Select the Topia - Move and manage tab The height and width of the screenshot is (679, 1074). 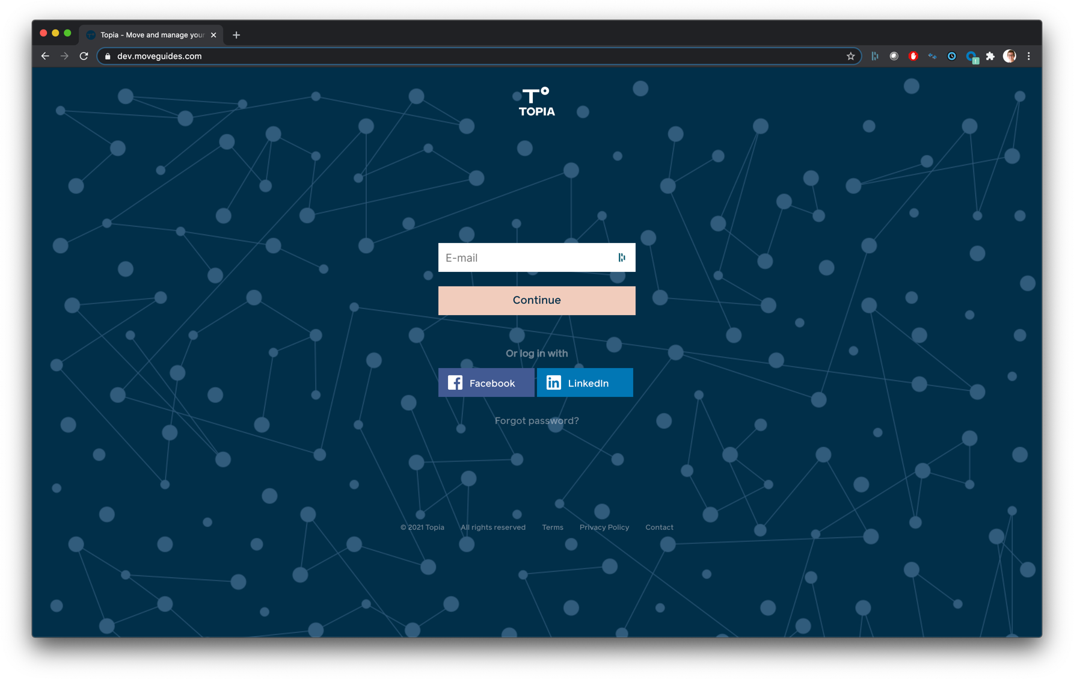pyautogui.click(x=152, y=35)
